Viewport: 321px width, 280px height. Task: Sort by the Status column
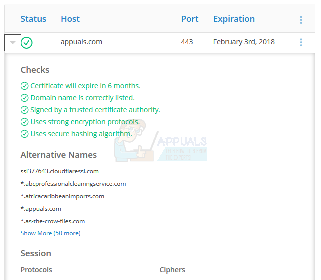pos(33,19)
